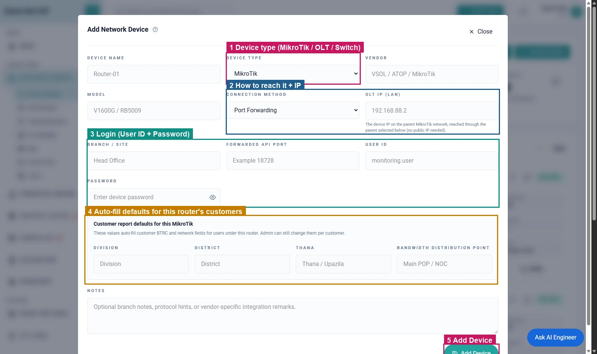Click the District input field

242,264
